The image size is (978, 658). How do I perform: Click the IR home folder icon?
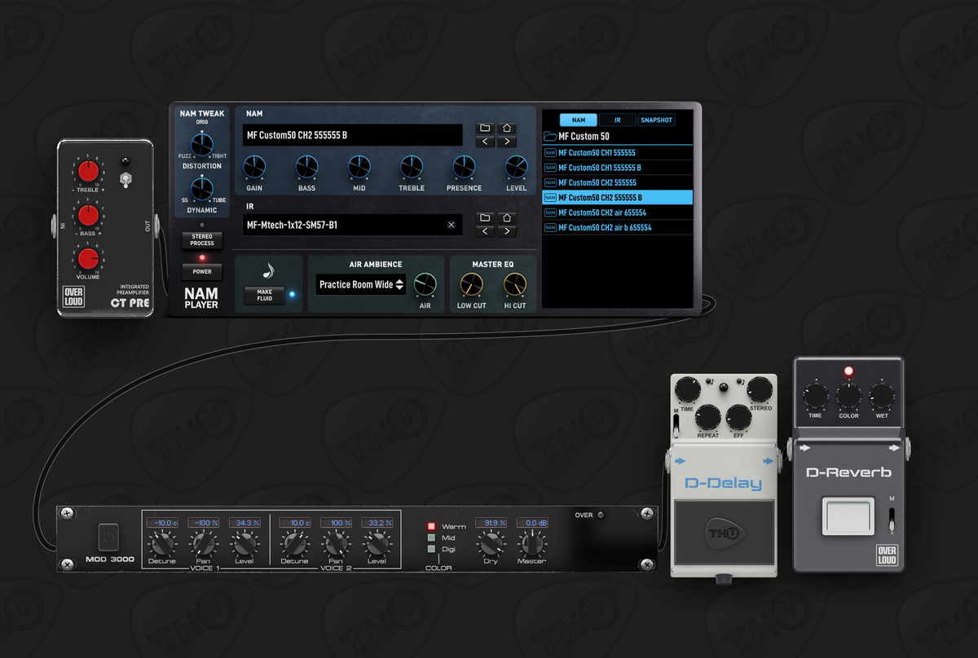pos(507,217)
